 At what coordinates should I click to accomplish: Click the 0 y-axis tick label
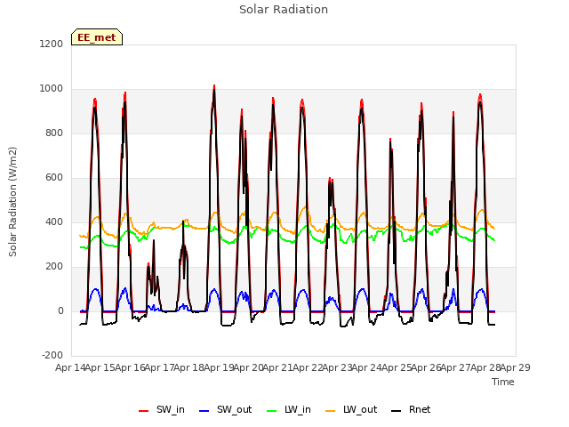click(x=60, y=310)
